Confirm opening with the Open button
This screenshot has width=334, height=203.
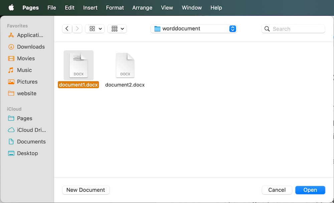[x=310, y=190]
